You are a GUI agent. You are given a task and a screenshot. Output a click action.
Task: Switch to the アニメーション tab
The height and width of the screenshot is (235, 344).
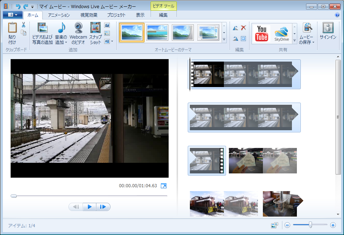pyautogui.click(x=59, y=15)
